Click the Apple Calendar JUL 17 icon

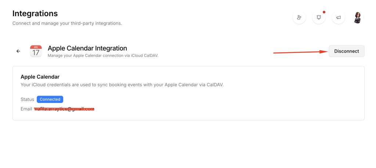[36, 51]
